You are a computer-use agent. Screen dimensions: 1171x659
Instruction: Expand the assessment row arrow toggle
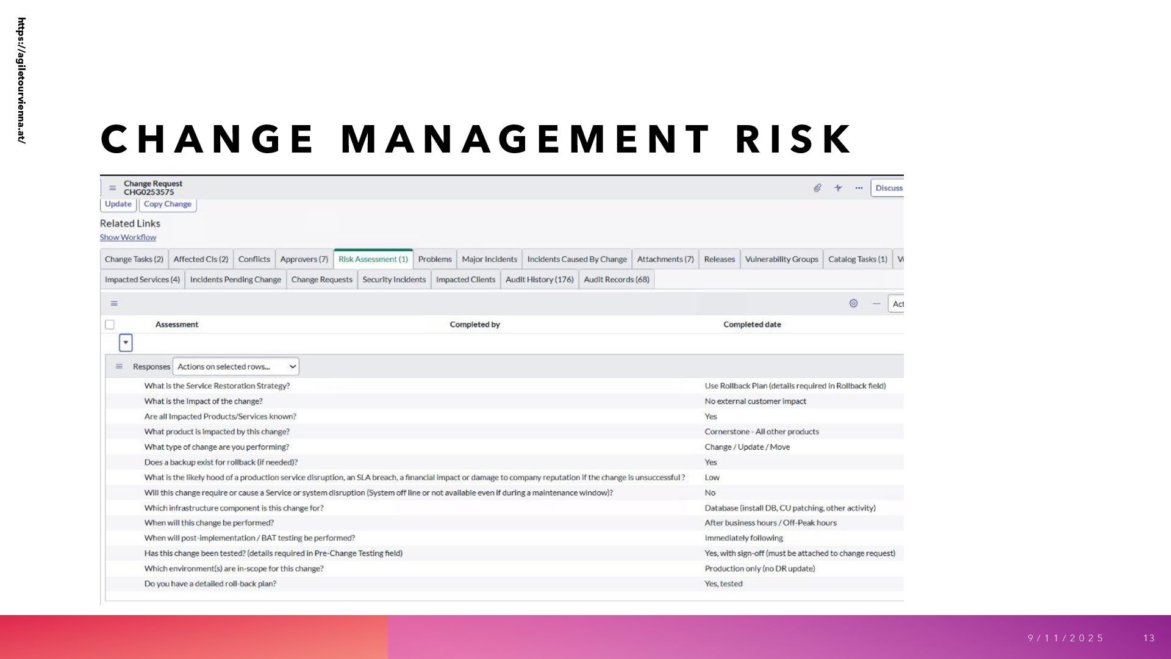[x=126, y=343]
